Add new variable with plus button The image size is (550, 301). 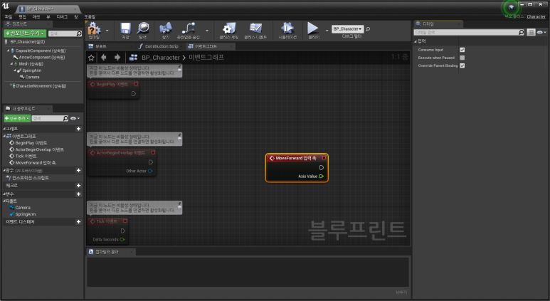click(78, 194)
